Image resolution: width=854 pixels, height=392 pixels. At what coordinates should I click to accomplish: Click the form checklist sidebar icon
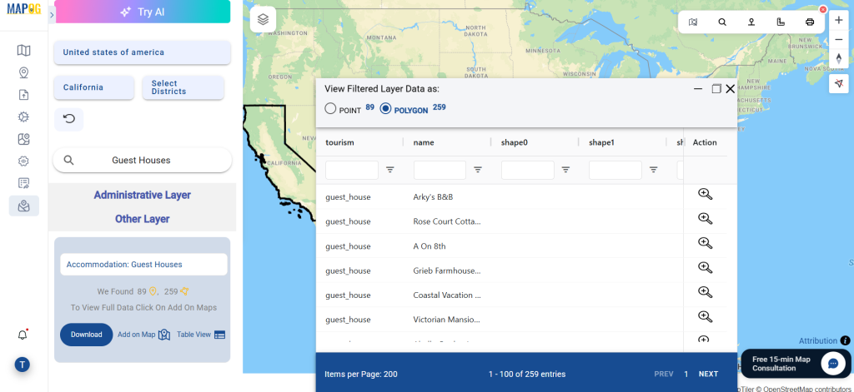pyautogui.click(x=23, y=183)
